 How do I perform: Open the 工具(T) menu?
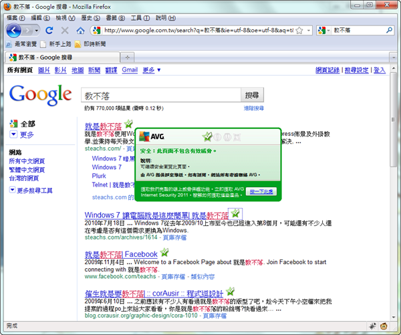click(x=139, y=16)
